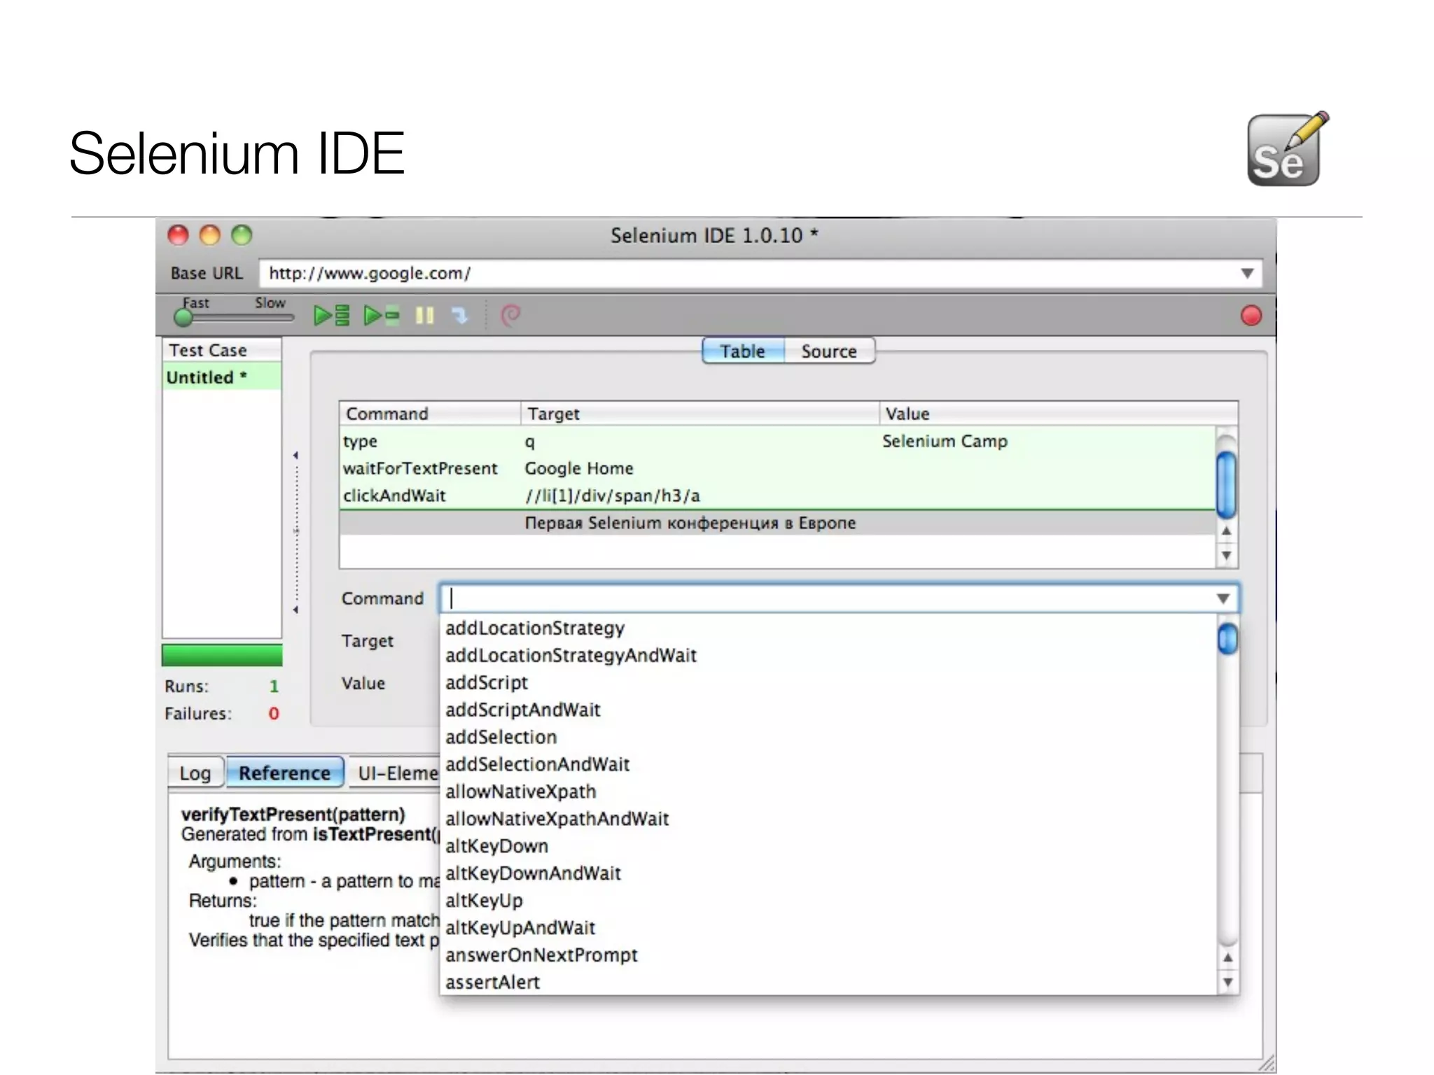Click the Value column header
1434x1075 pixels.
1058,414
